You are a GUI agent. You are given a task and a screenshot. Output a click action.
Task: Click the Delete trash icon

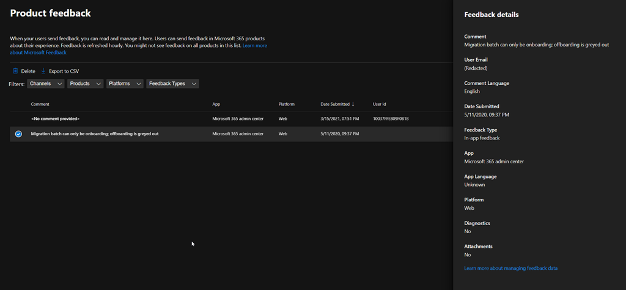point(15,71)
